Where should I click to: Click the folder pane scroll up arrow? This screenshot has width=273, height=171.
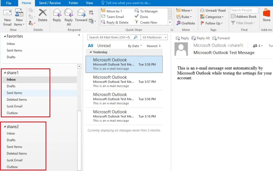tap(79, 66)
